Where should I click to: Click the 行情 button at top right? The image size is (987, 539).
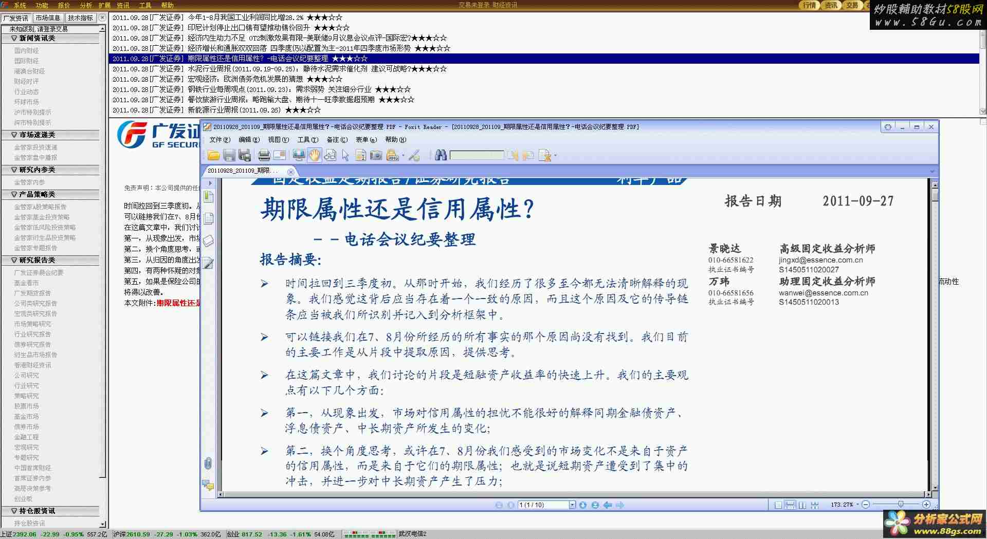click(810, 5)
